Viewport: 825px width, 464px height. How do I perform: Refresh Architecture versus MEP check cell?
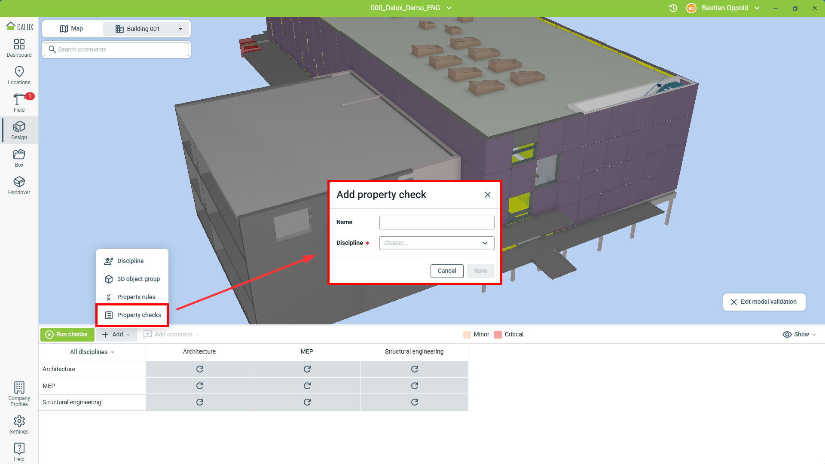pyautogui.click(x=307, y=369)
